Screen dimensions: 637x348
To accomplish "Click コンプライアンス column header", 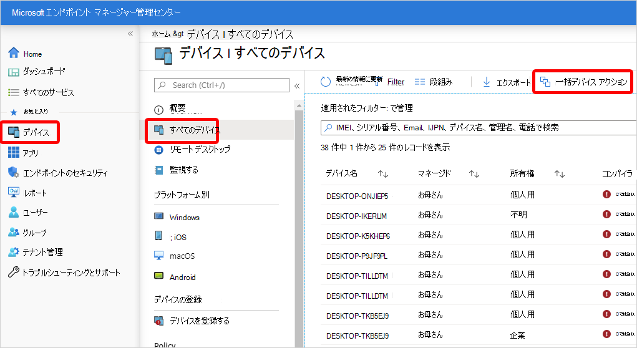I will coord(617,174).
